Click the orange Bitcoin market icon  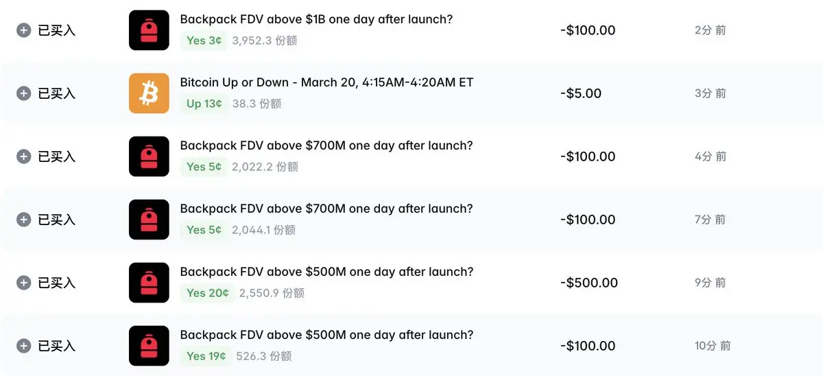149,93
